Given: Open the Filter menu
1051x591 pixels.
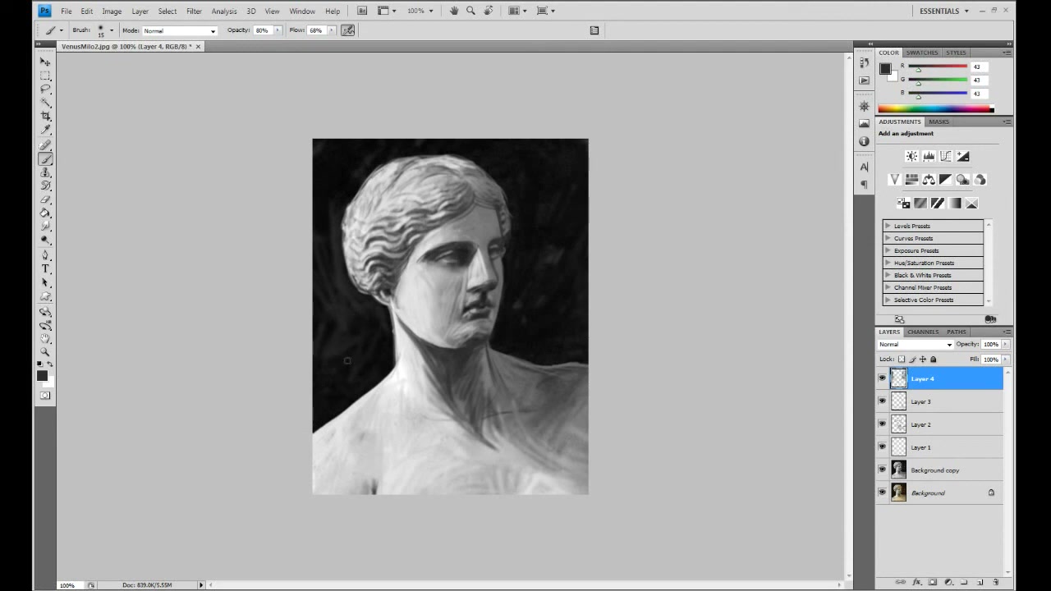Looking at the screenshot, I should tap(194, 11).
